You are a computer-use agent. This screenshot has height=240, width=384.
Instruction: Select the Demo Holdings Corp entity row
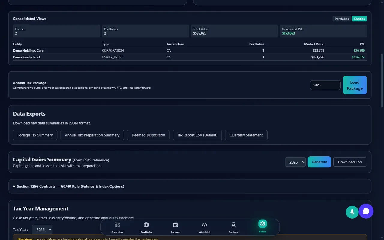click(x=190, y=51)
